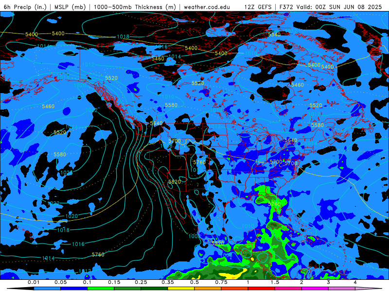Click the light blue 0.01–0.05 legend swatch
389x291 pixels.
pos(47,289)
